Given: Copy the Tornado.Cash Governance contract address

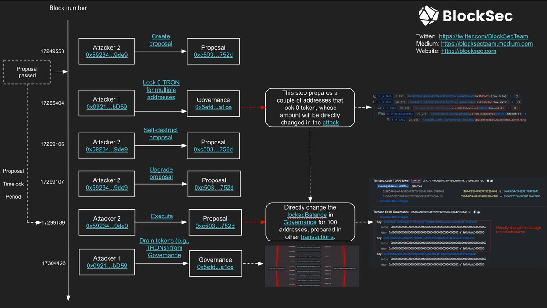Looking at the screenshot, I should tap(475, 212).
